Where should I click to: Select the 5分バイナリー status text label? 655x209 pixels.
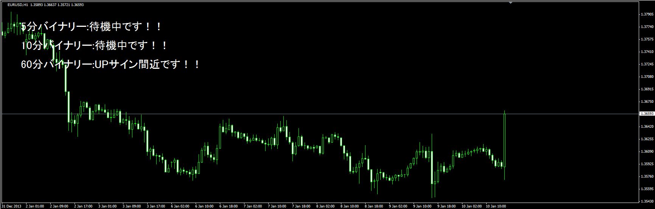[x=92, y=27]
